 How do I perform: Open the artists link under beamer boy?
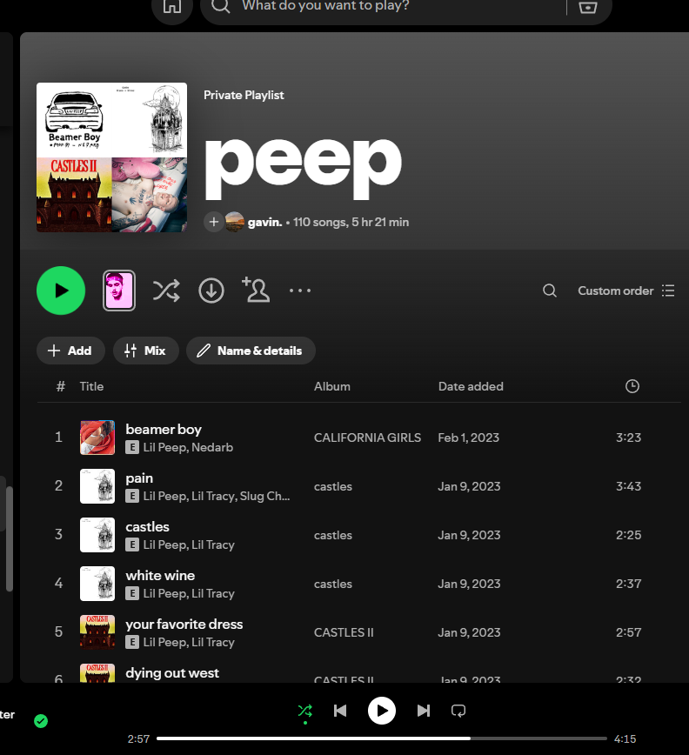click(x=188, y=447)
